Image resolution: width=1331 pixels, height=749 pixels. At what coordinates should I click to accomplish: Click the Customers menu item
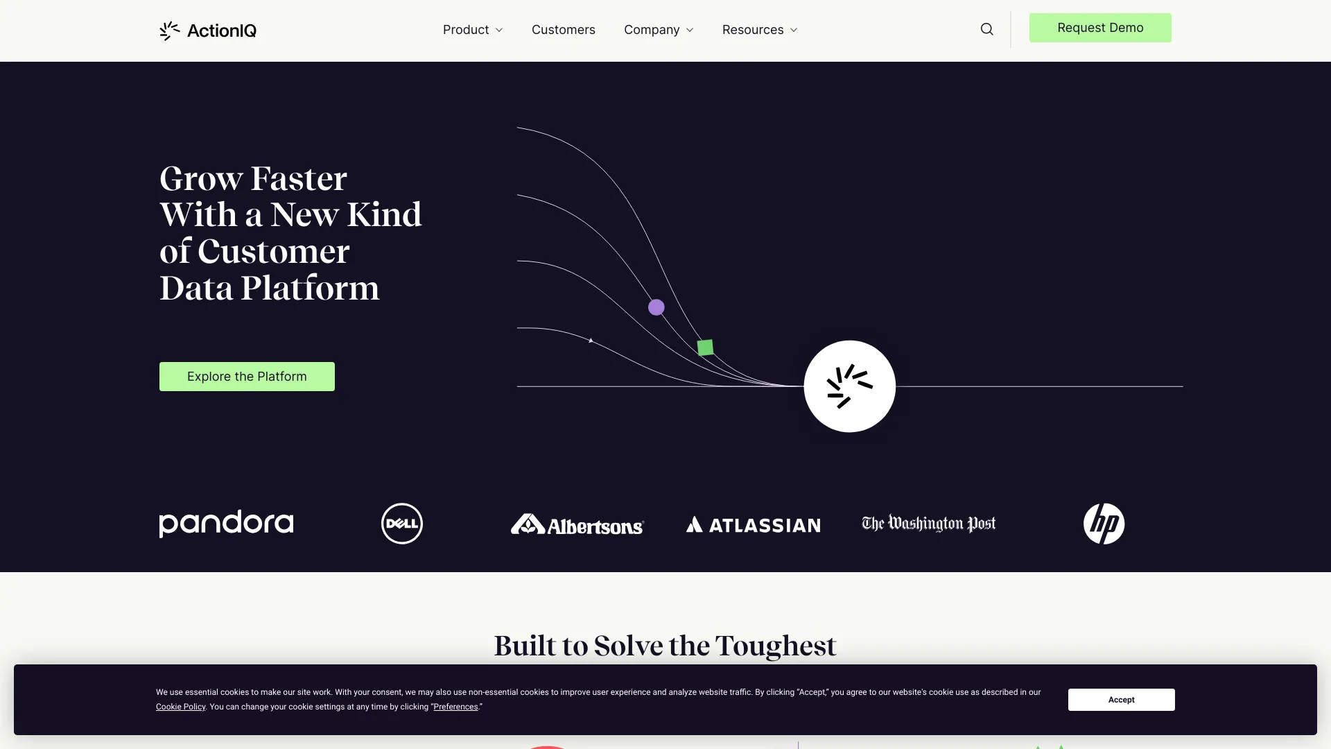coord(563,29)
